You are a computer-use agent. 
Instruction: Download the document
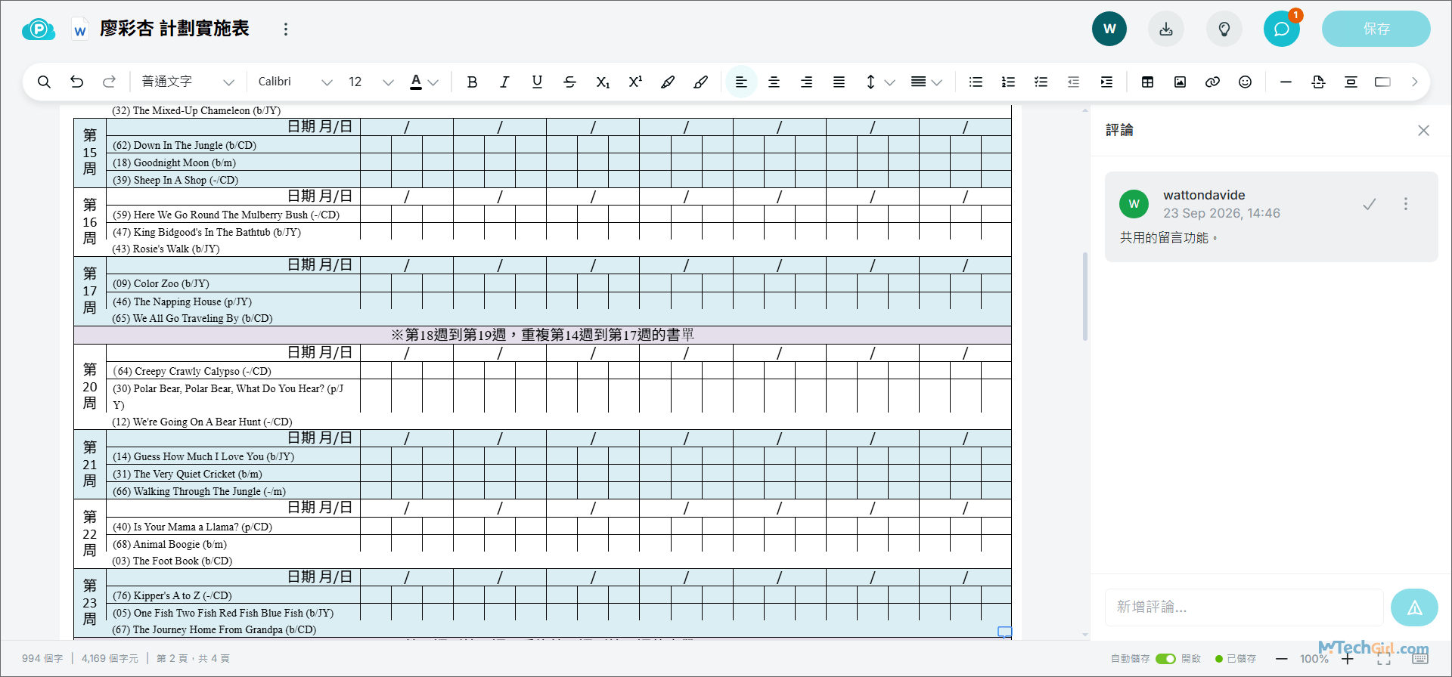coord(1166,29)
